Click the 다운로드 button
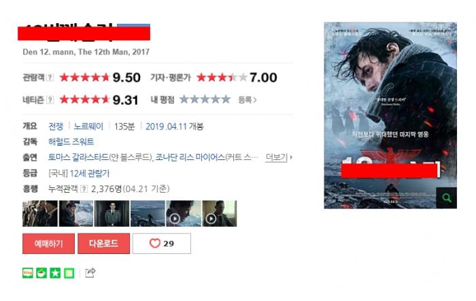 point(103,244)
